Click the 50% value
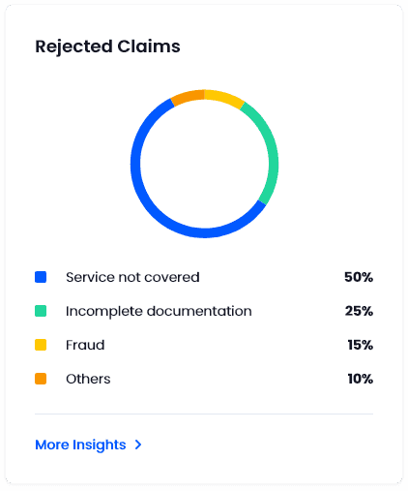The width and height of the screenshot is (408, 491). [359, 277]
